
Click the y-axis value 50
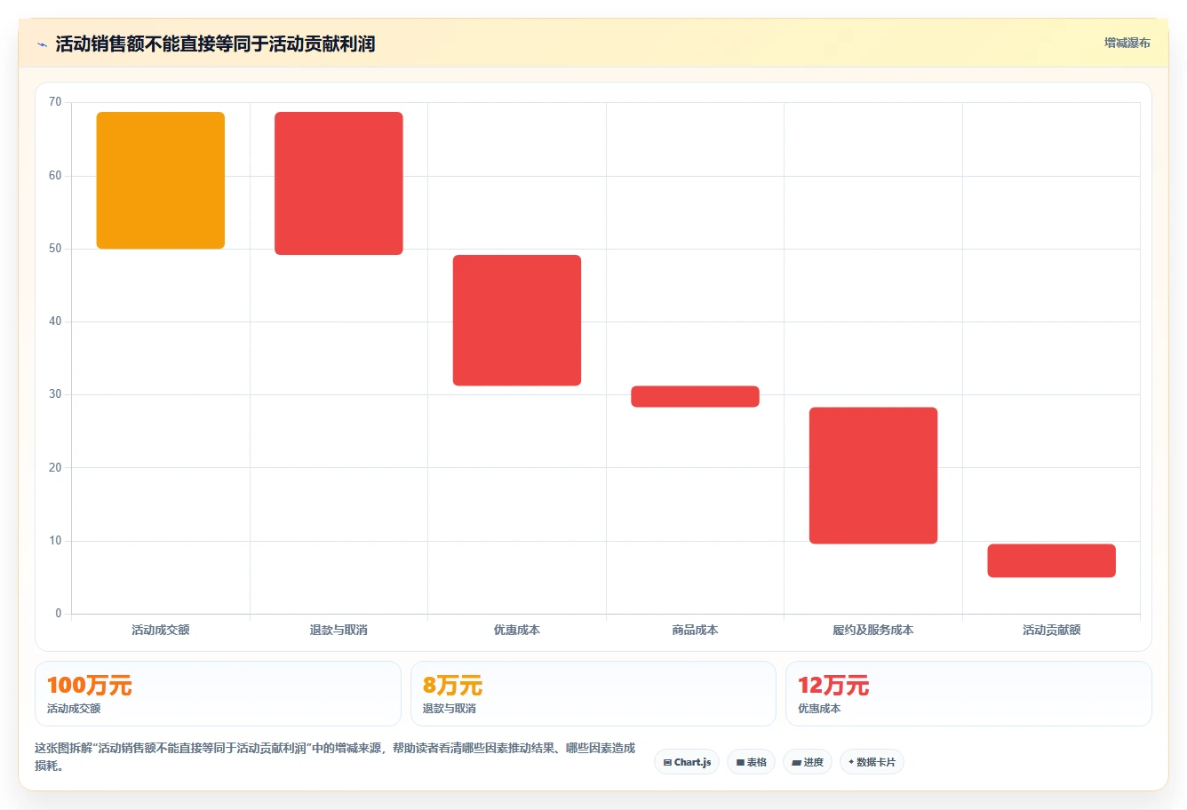tap(55, 249)
